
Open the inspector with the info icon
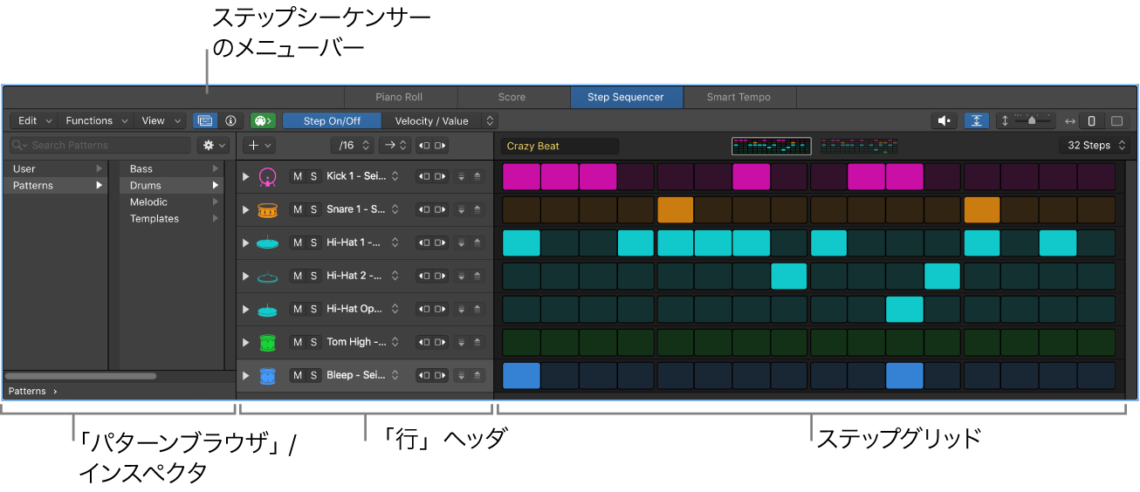(x=230, y=121)
